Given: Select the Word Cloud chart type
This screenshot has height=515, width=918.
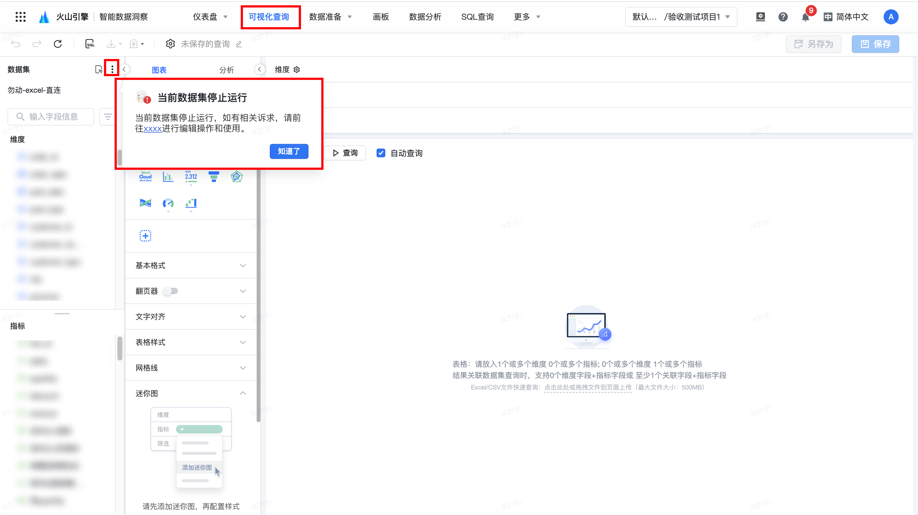Looking at the screenshot, I should pyautogui.click(x=146, y=176).
